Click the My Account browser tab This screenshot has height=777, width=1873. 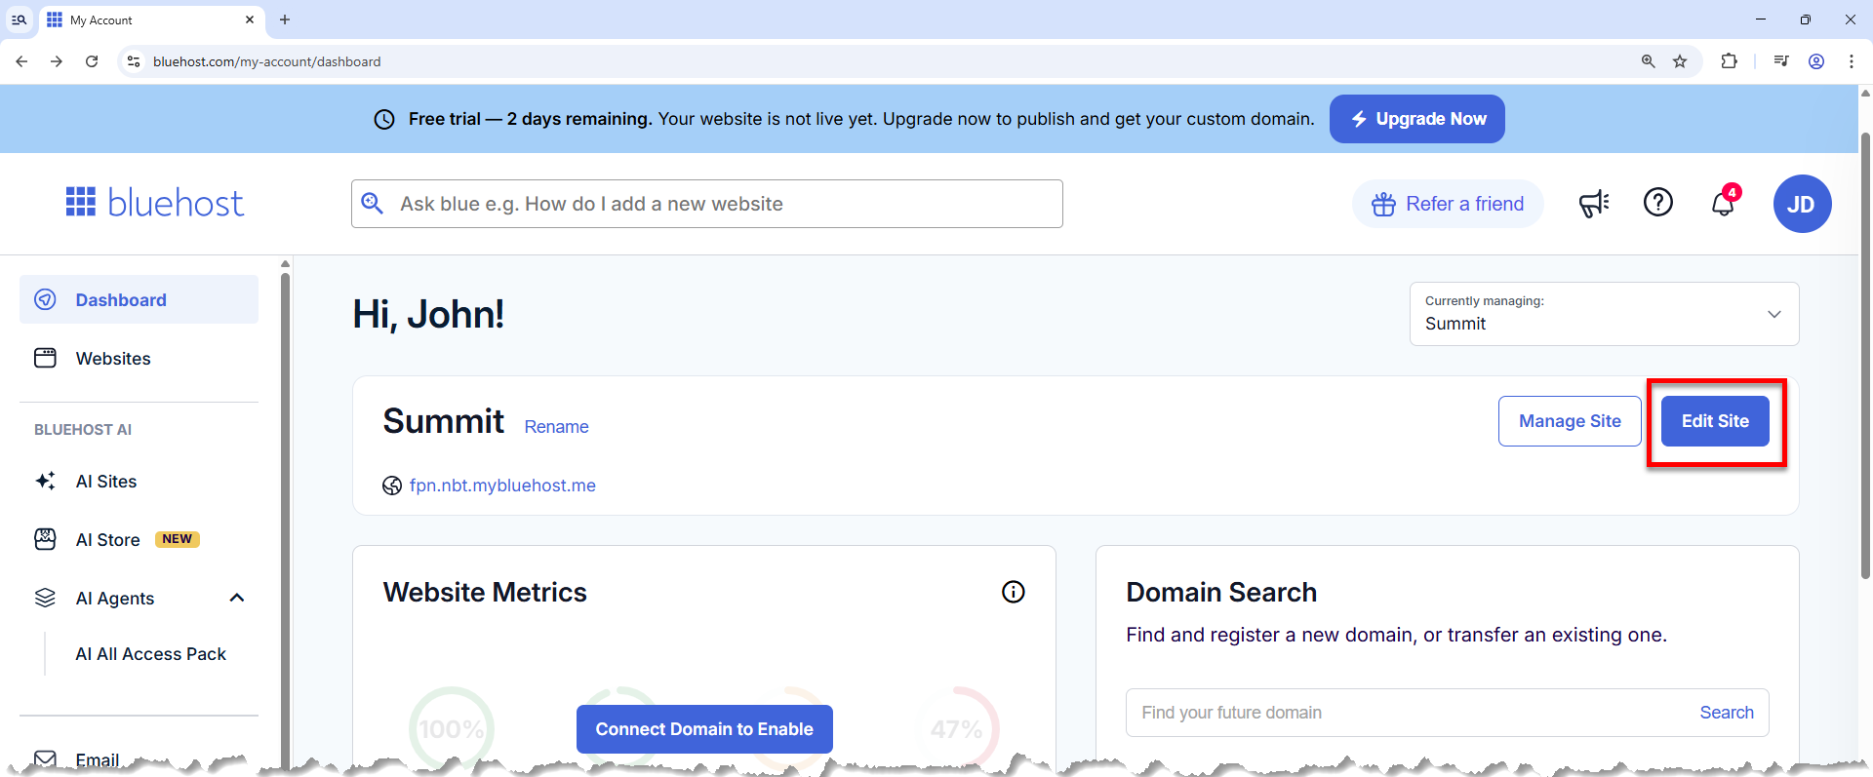[151, 19]
